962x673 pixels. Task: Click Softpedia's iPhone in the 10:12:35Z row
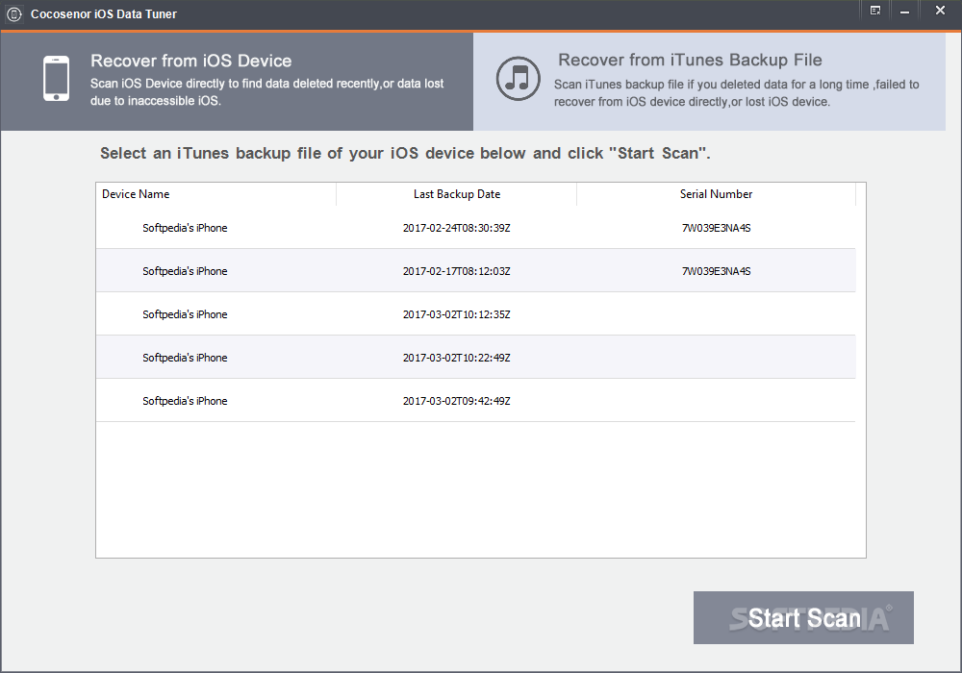(x=185, y=314)
